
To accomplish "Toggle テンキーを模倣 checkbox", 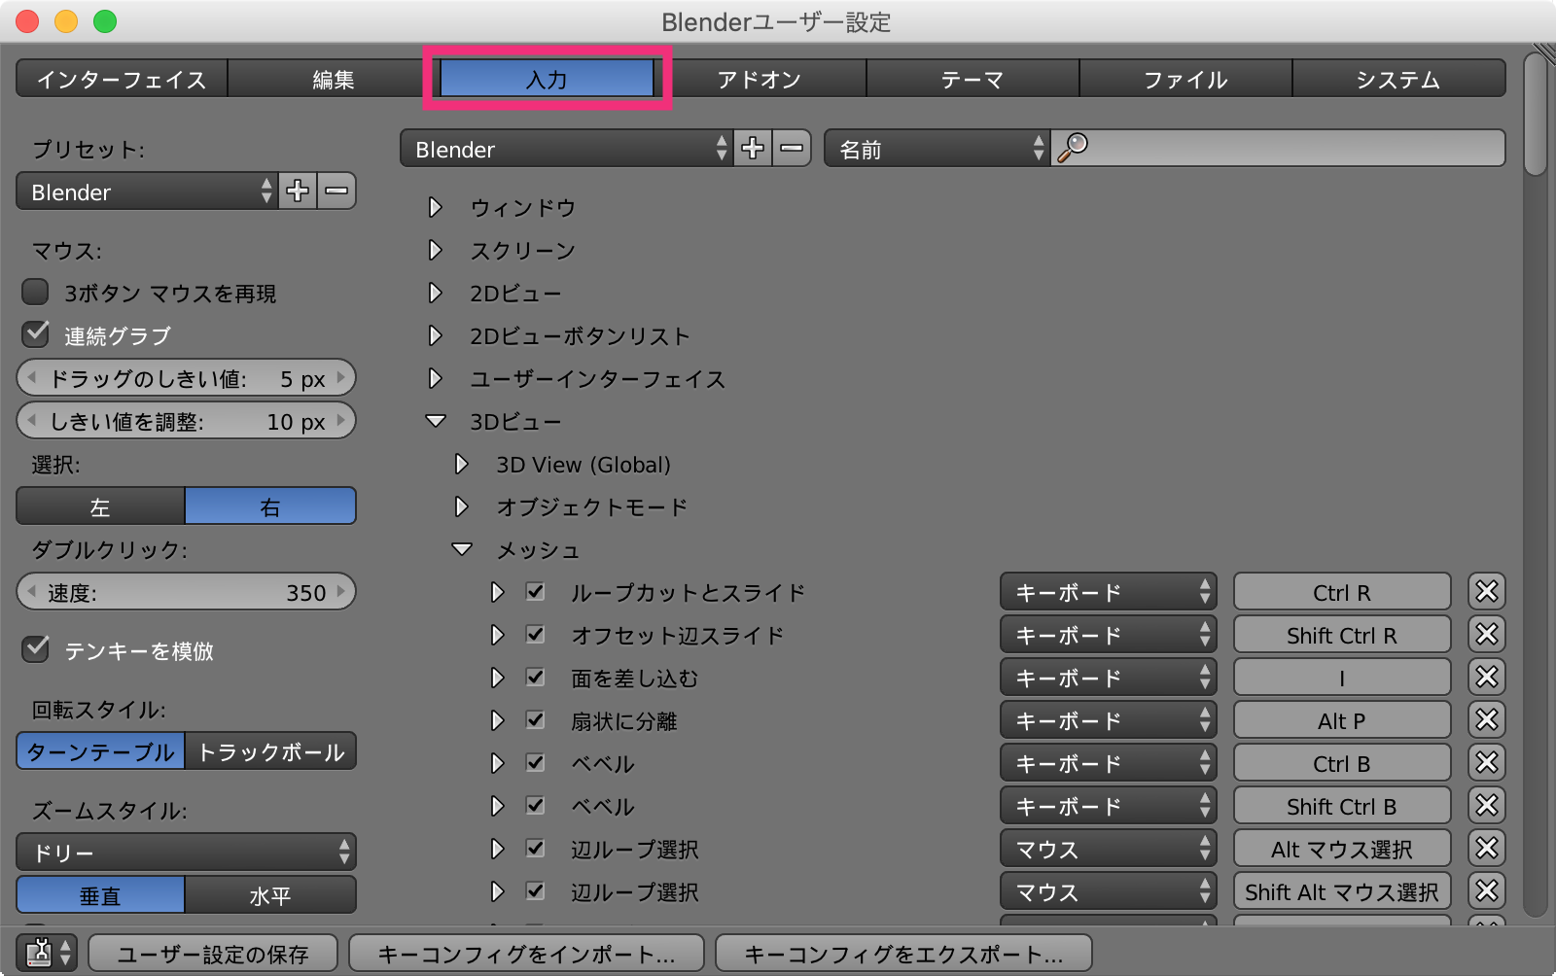I will (36, 649).
